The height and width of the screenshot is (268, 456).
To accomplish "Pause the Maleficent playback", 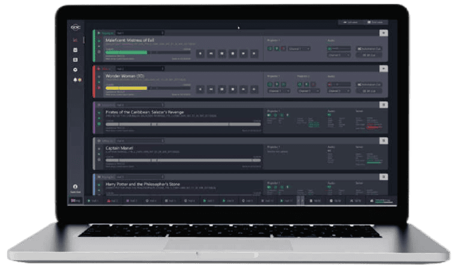I will click(x=222, y=53).
